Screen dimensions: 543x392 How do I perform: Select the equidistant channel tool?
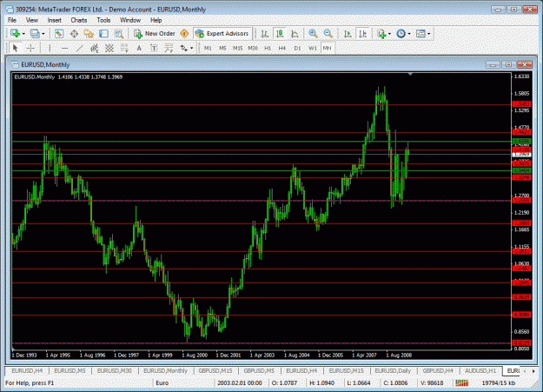[95, 48]
